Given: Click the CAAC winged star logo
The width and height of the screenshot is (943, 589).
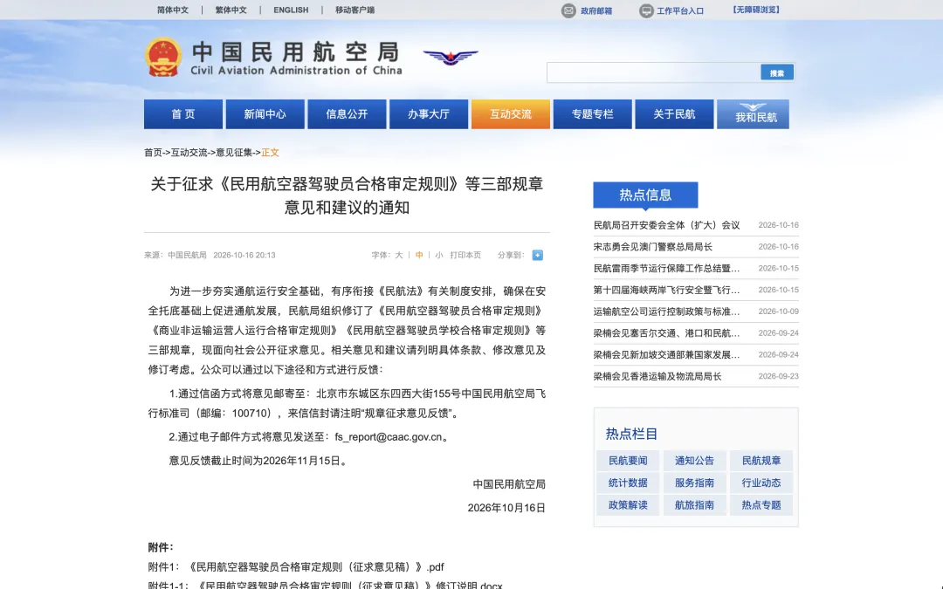Looking at the screenshot, I should [451, 57].
